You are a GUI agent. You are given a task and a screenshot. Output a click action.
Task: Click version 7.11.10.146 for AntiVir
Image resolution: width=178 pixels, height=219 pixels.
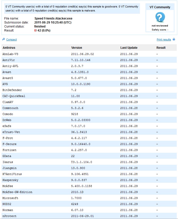(x=81, y=60)
